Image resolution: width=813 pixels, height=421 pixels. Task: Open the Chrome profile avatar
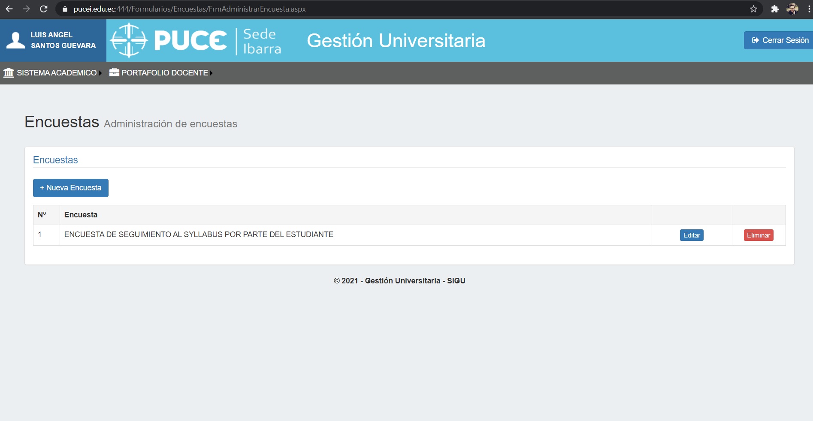[x=792, y=9]
